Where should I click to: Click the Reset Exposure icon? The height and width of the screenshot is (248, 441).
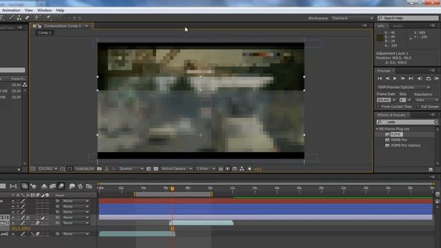tap(249, 169)
